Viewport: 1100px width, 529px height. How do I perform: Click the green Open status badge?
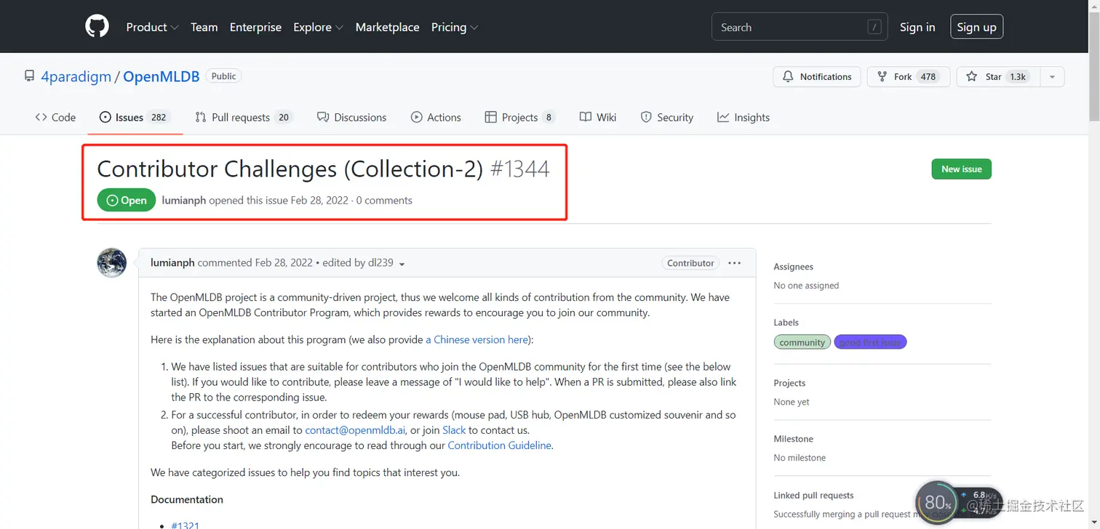tap(127, 200)
